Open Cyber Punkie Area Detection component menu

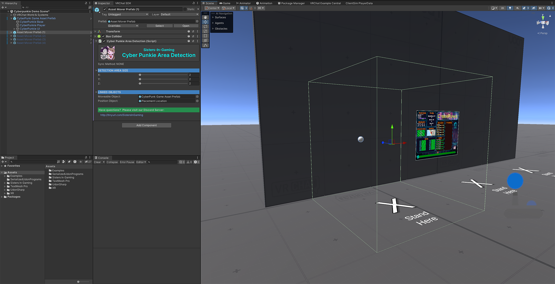coord(197,41)
